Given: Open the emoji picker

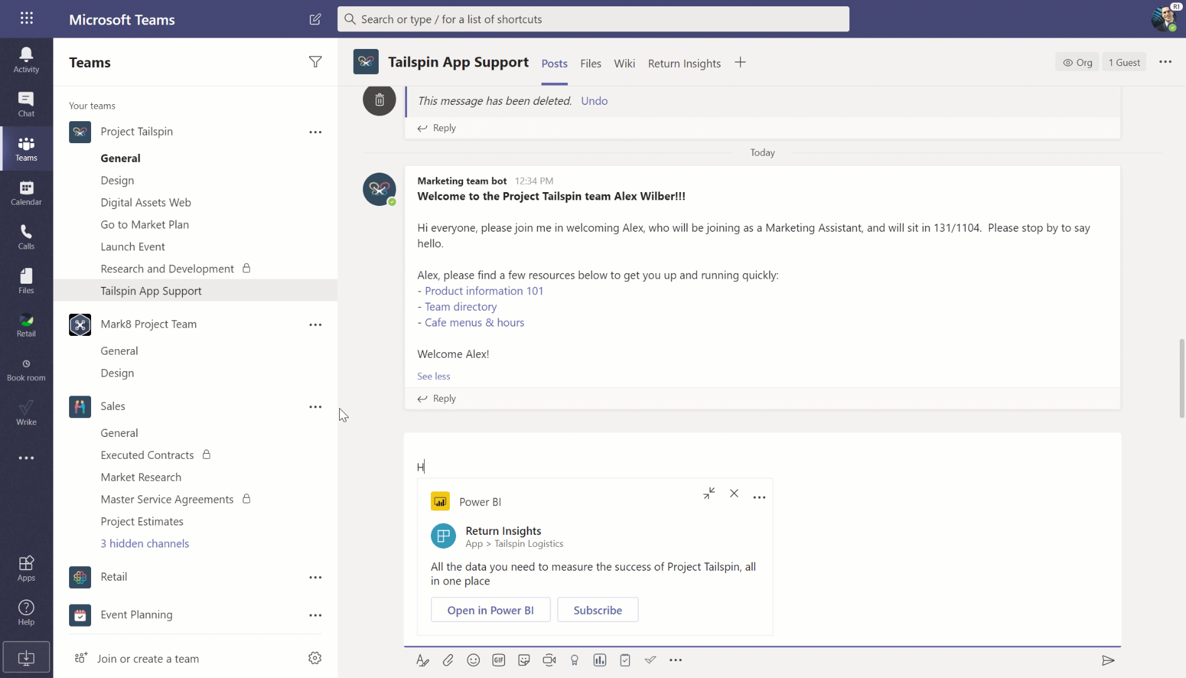Looking at the screenshot, I should (x=473, y=660).
